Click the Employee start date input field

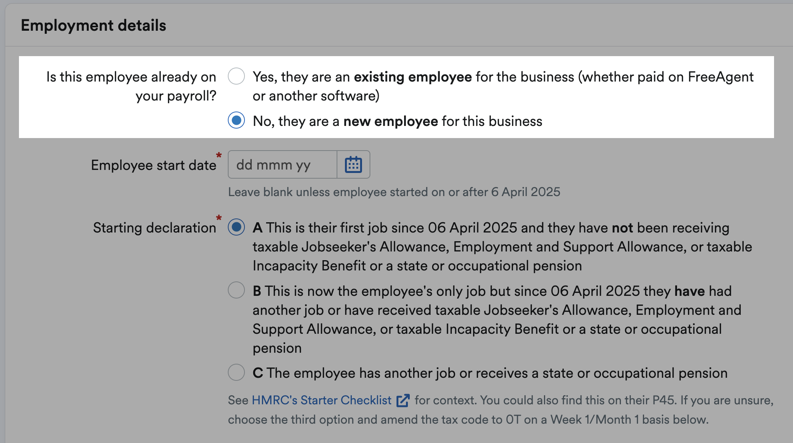(x=282, y=164)
